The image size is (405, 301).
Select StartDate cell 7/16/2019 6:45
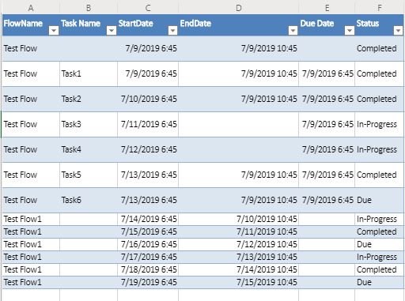tap(148, 244)
